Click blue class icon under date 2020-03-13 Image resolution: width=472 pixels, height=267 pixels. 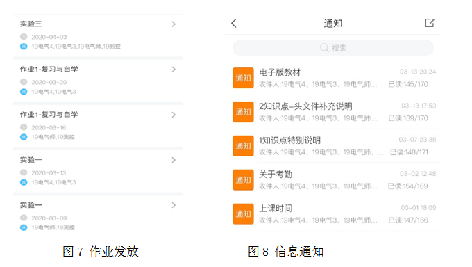pyautogui.click(x=24, y=182)
